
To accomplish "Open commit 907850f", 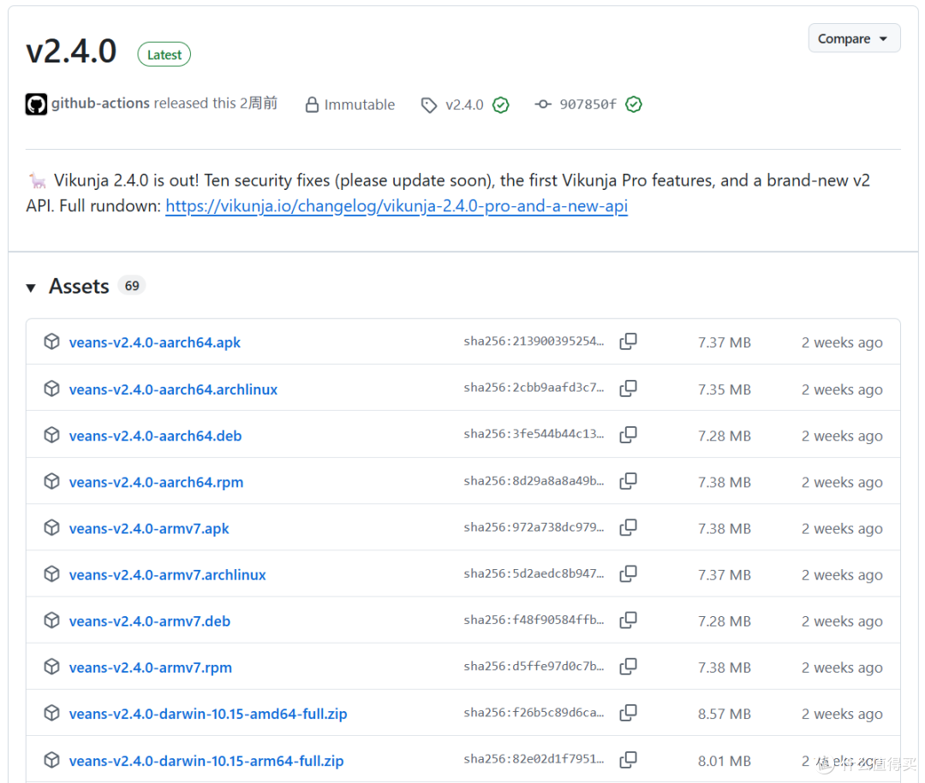I will click(x=588, y=104).
